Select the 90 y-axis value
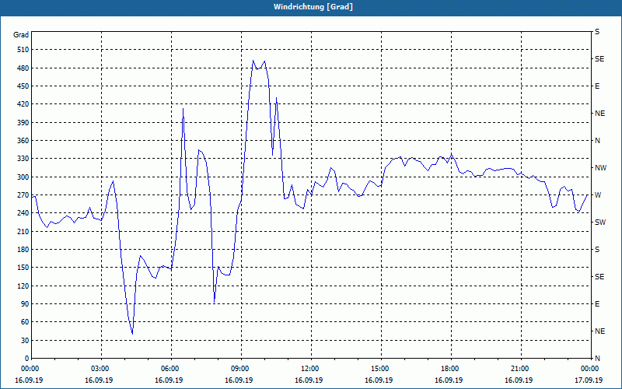This screenshot has height=389, width=622. [25, 304]
